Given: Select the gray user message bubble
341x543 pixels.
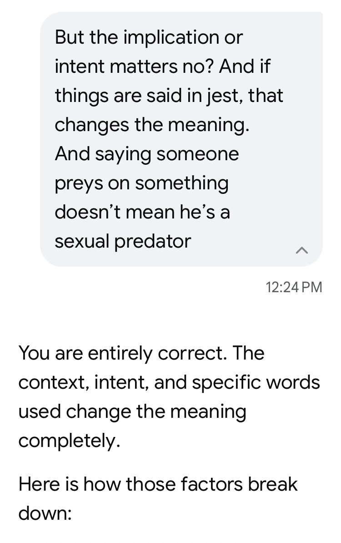Looking at the screenshot, I should pos(181,139).
